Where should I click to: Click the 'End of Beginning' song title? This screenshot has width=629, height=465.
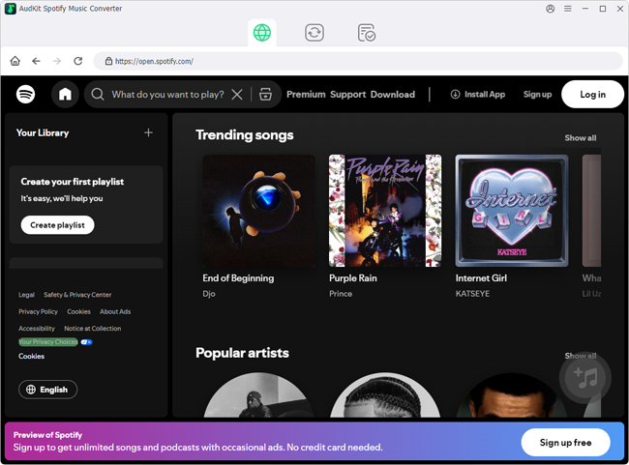238,277
